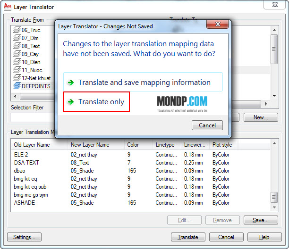
Task: Sort by Linetype column header
Action: (x=167, y=145)
